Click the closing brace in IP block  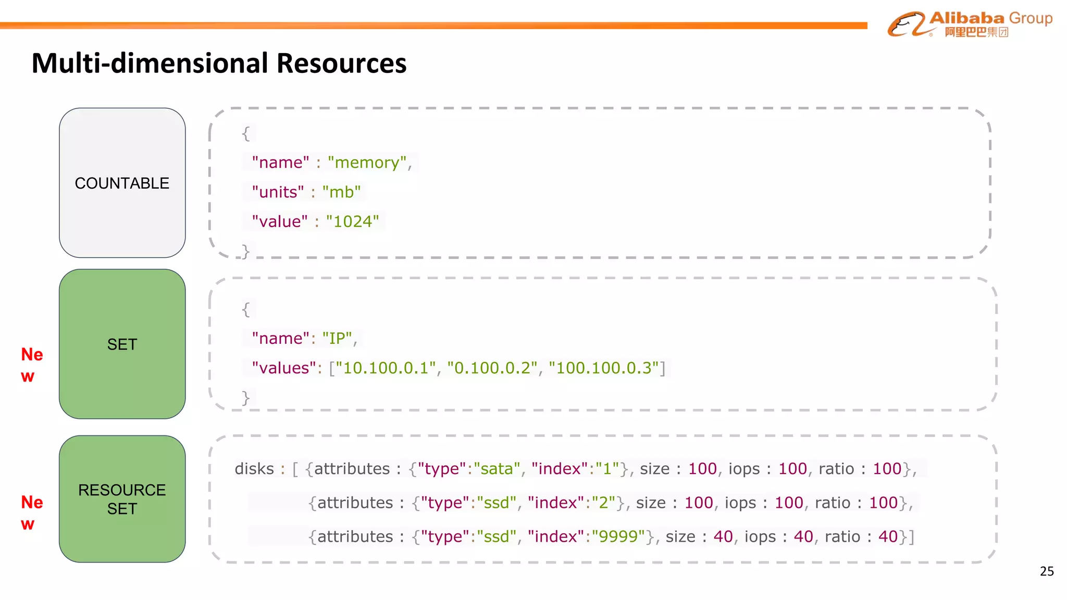tap(246, 398)
